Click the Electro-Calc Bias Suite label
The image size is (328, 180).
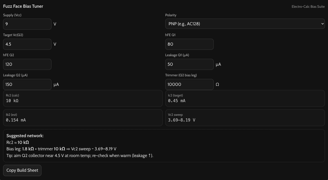[x=308, y=6]
